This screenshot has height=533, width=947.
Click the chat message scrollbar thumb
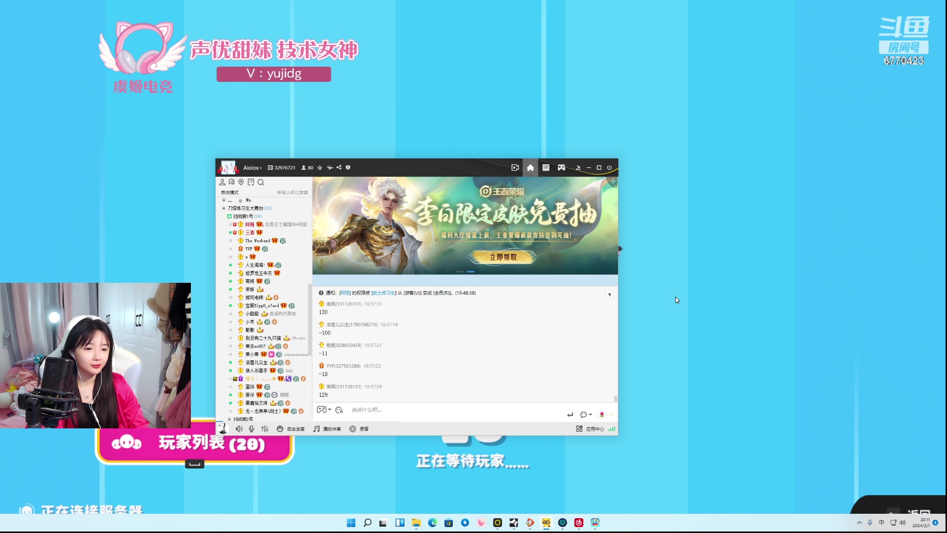(616, 398)
